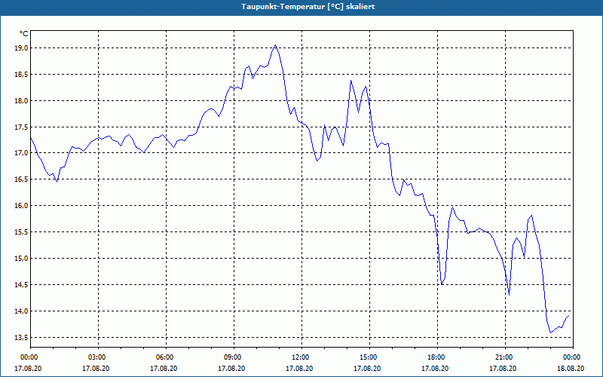Click the 17.08.20 date under 15:00

(x=367, y=368)
